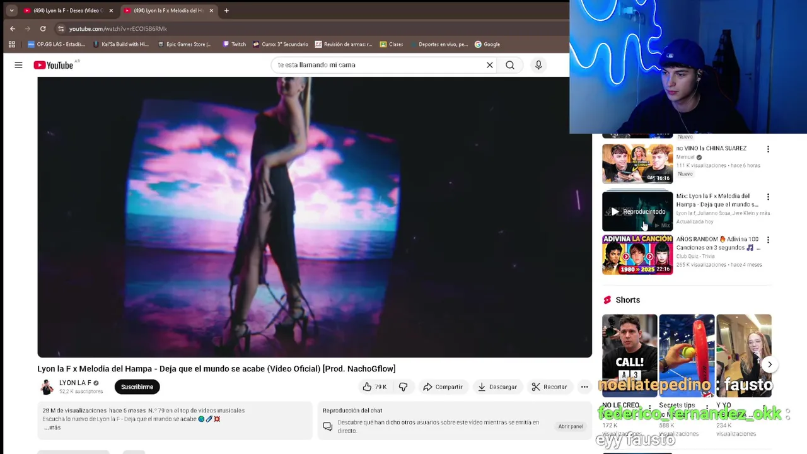Open Revisión de armas bookmark
Screen dimensions: 807x454
click(344, 44)
